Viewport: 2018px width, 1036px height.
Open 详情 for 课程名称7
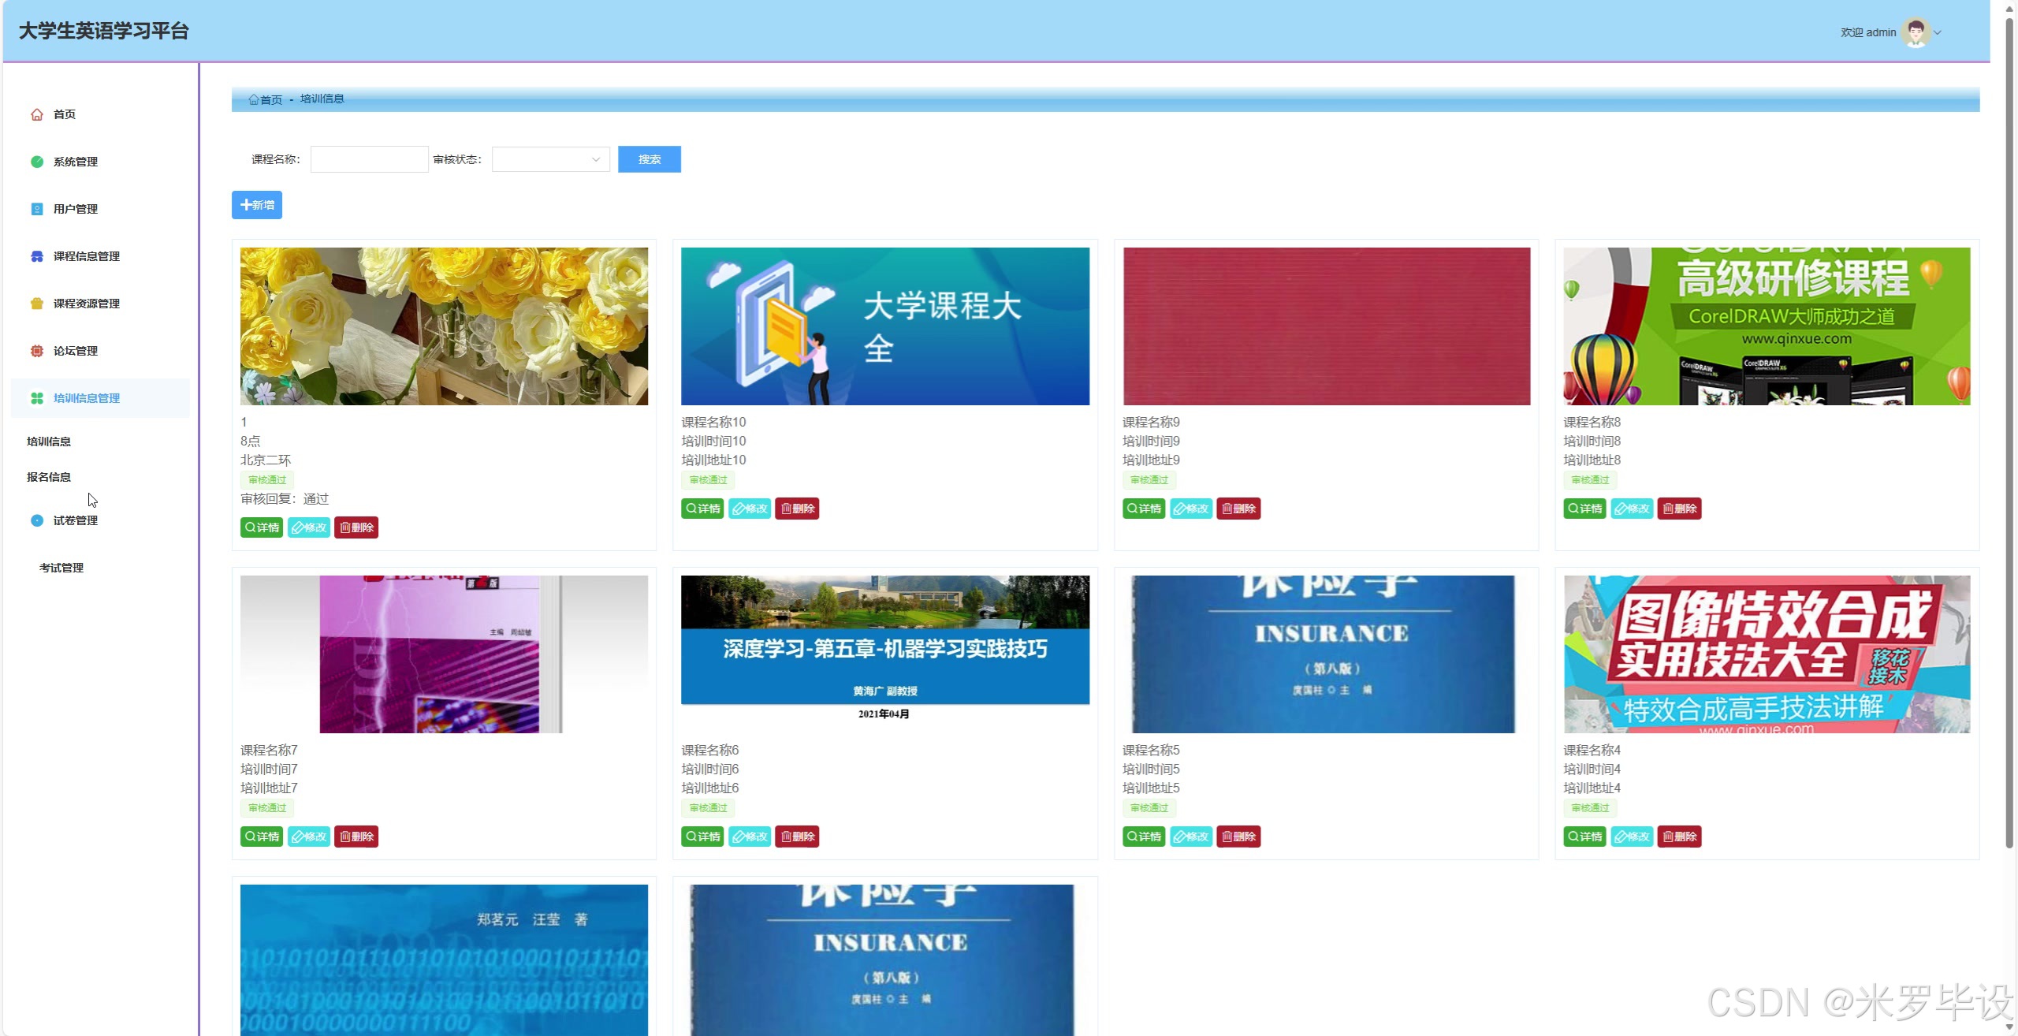pyautogui.click(x=262, y=837)
